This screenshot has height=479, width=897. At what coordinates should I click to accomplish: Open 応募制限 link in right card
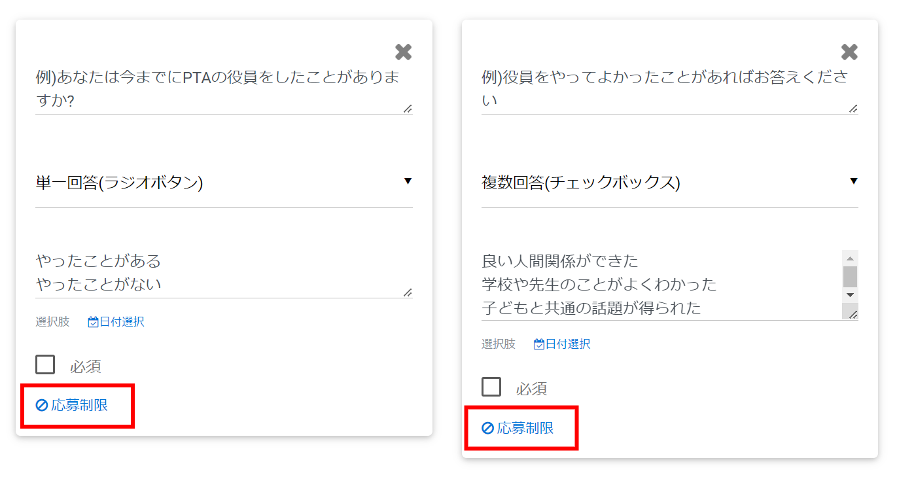[x=525, y=429]
